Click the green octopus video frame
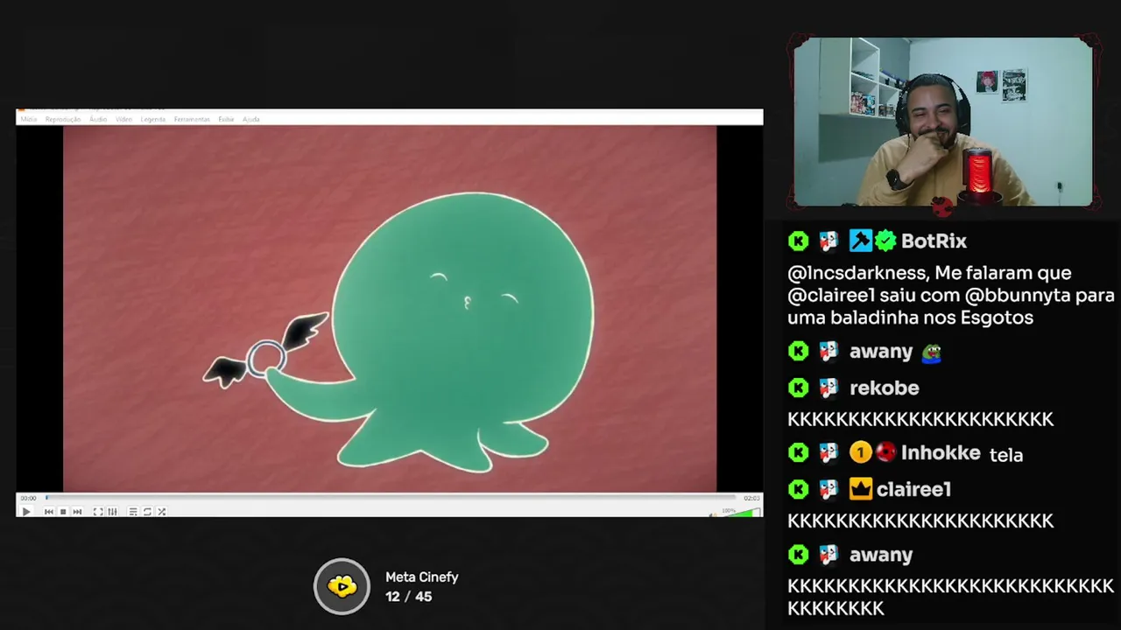Image resolution: width=1121 pixels, height=630 pixels. [x=390, y=309]
